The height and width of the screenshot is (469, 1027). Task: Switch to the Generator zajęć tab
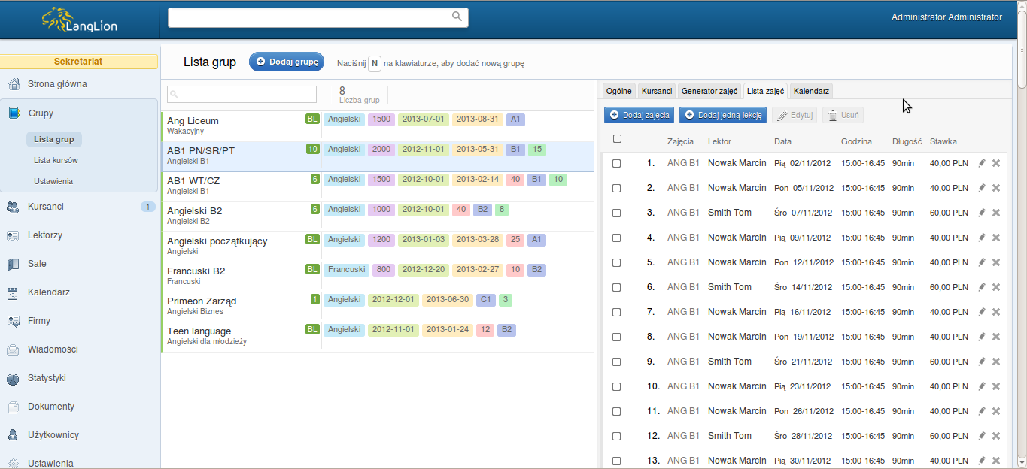point(709,91)
